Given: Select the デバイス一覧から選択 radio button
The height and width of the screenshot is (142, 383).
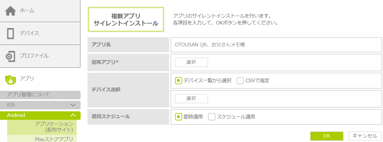Looking at the screenshot, I should [x=178, y=81].
